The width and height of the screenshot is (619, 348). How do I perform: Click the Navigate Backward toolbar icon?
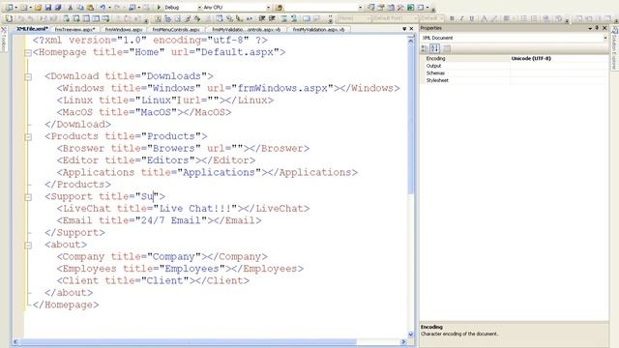click(132, 8)
